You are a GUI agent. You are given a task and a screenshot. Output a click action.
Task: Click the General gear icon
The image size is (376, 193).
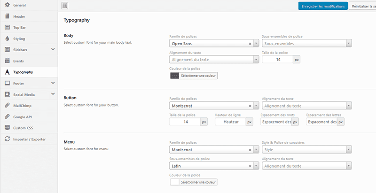pos(7,5)
